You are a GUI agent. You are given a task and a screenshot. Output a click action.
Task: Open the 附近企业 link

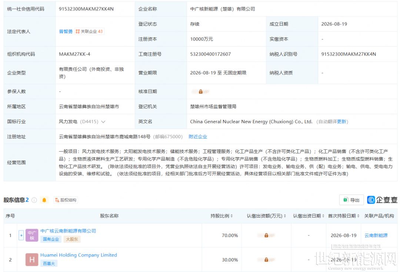coord(198,137)
